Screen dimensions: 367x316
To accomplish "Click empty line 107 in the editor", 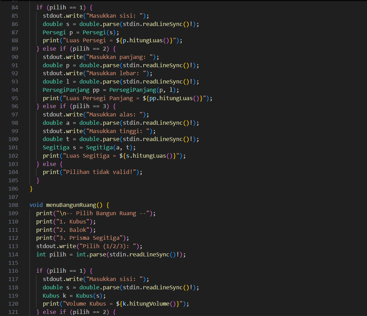I will tap(138, 197).
